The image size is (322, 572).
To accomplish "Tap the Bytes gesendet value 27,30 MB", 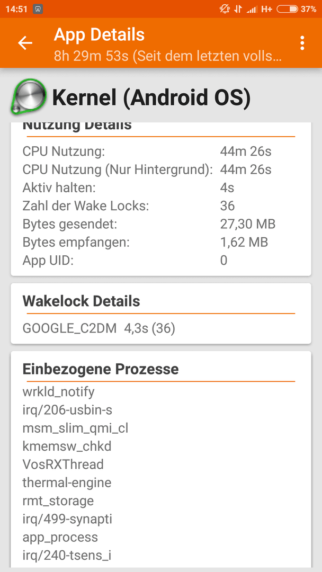I will click(x=248, y=224).
